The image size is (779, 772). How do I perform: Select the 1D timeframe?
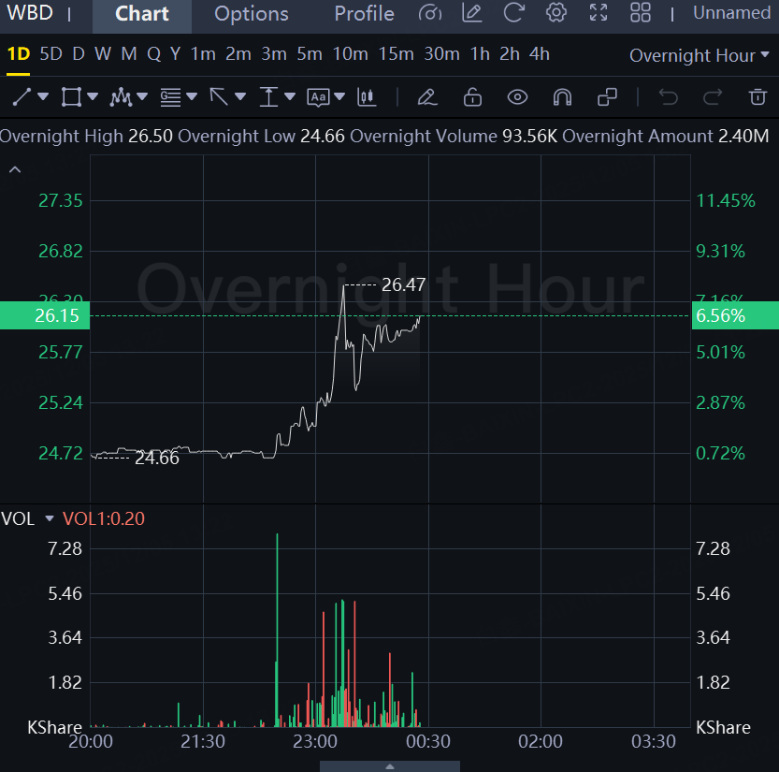point(19,53)
